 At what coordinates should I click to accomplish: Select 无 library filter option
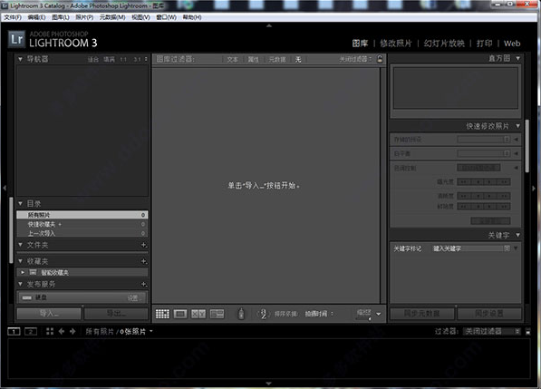point(298,59)
